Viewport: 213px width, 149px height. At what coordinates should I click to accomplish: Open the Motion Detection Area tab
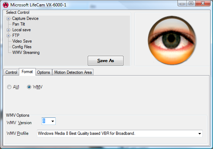73,72
